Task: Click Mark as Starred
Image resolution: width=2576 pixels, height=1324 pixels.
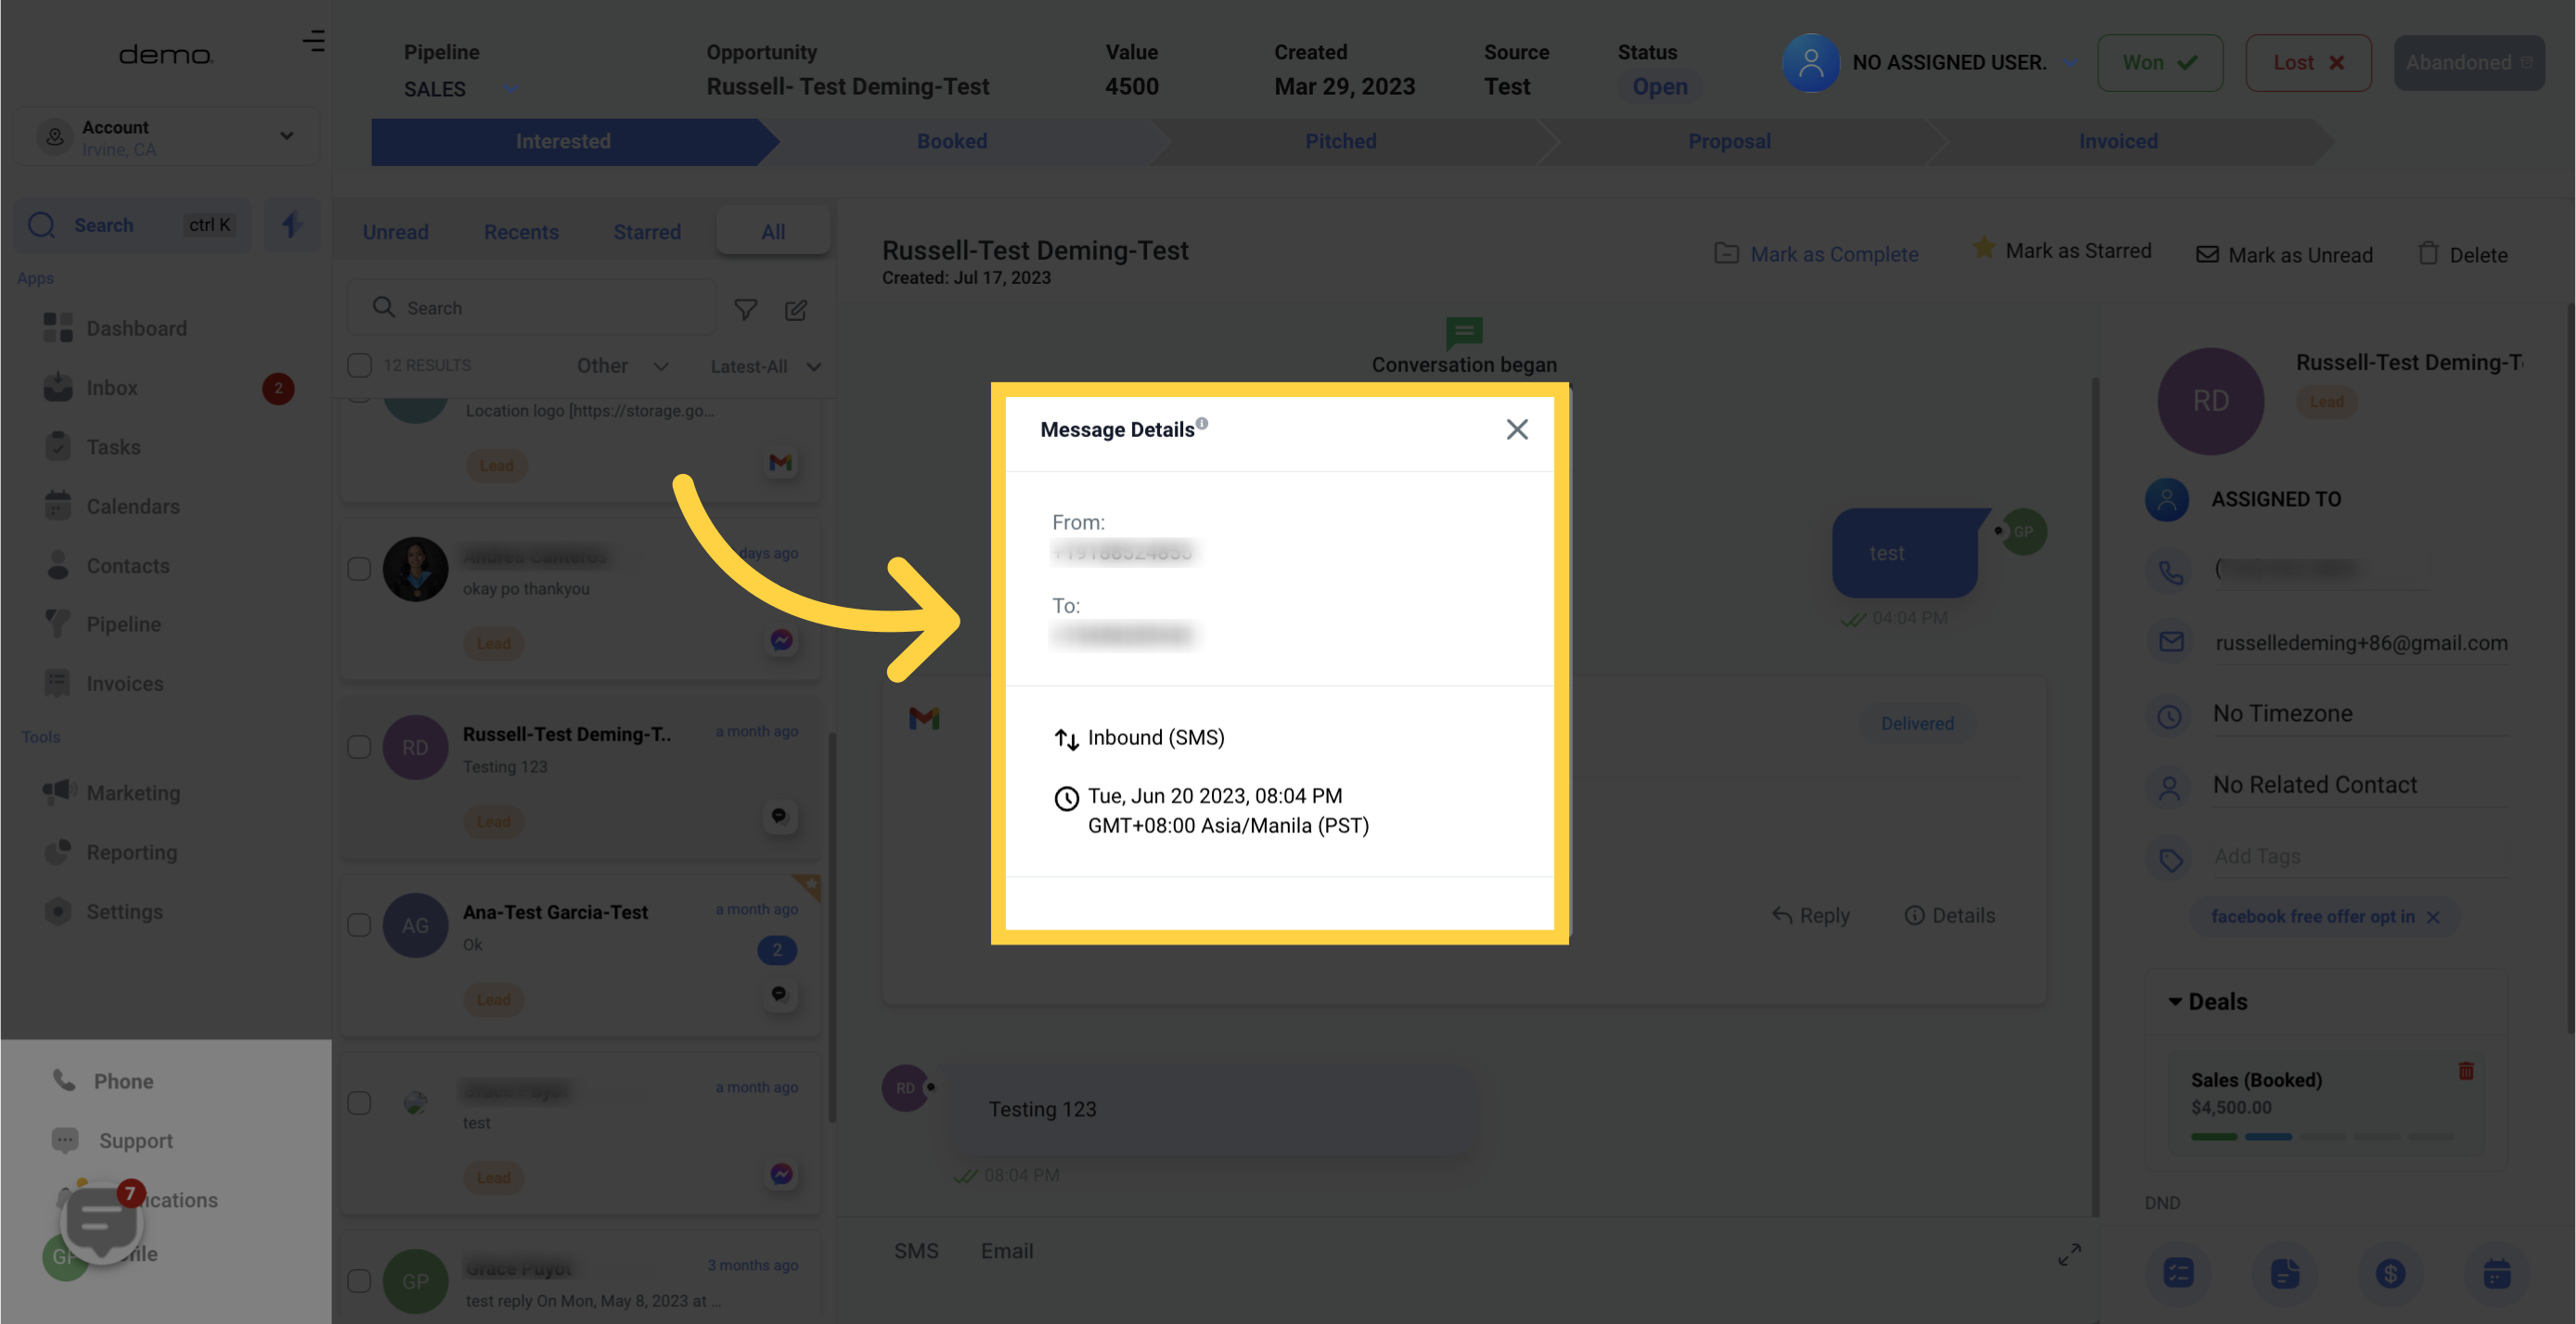Action: [2061, 250]
